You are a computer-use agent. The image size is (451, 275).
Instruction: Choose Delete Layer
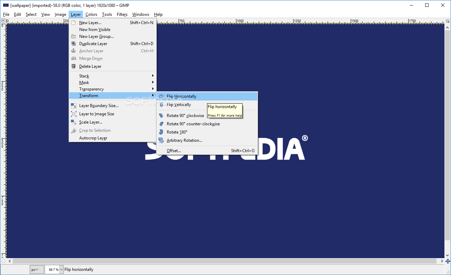pyautogui.click(x=113, y=66)
